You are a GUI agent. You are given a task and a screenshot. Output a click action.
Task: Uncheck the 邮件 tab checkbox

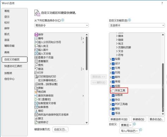pos(113,77)
